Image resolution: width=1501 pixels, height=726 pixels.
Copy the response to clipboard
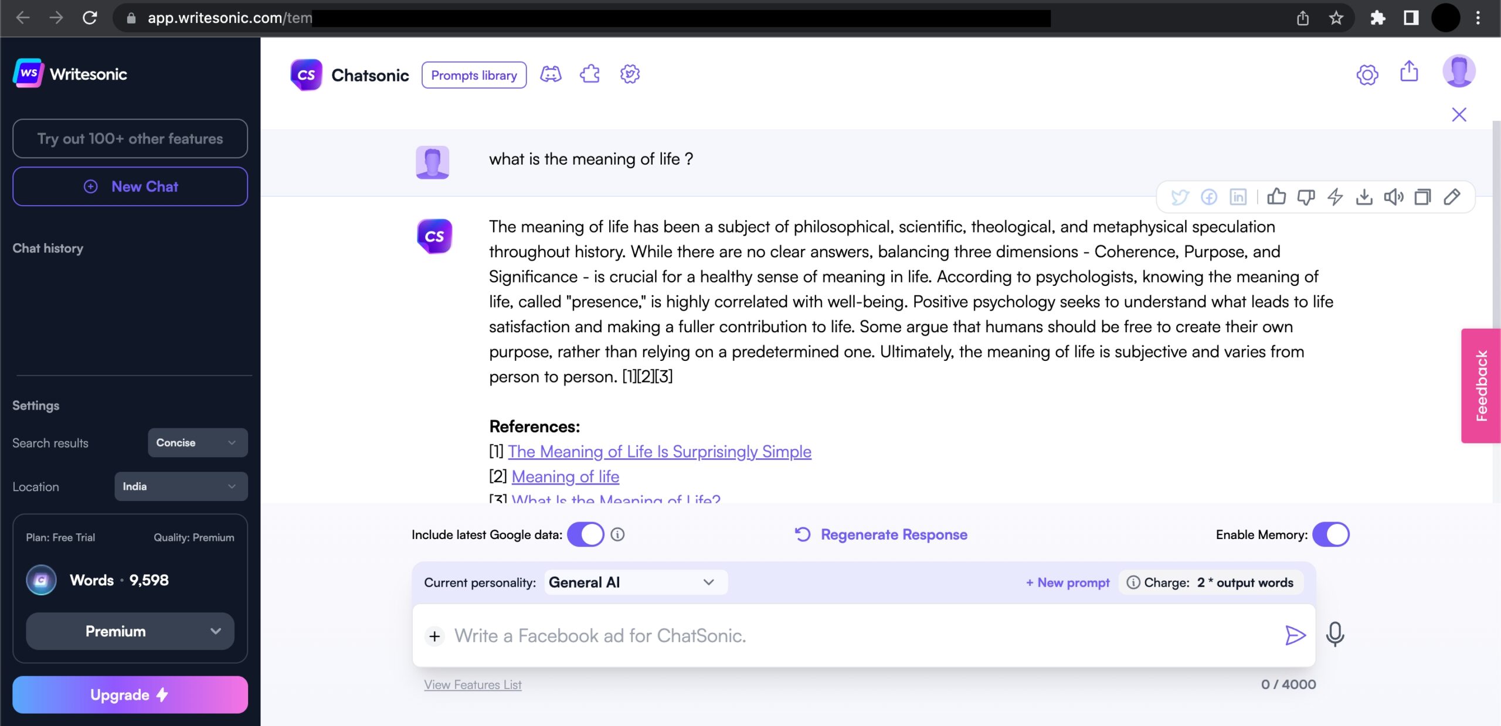(1423, 197)
